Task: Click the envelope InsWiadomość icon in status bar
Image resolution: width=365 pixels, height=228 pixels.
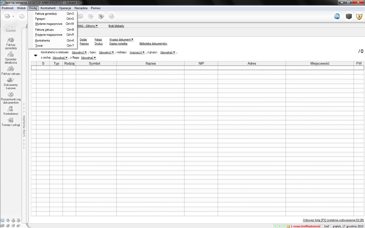Action: click(288, 226)
